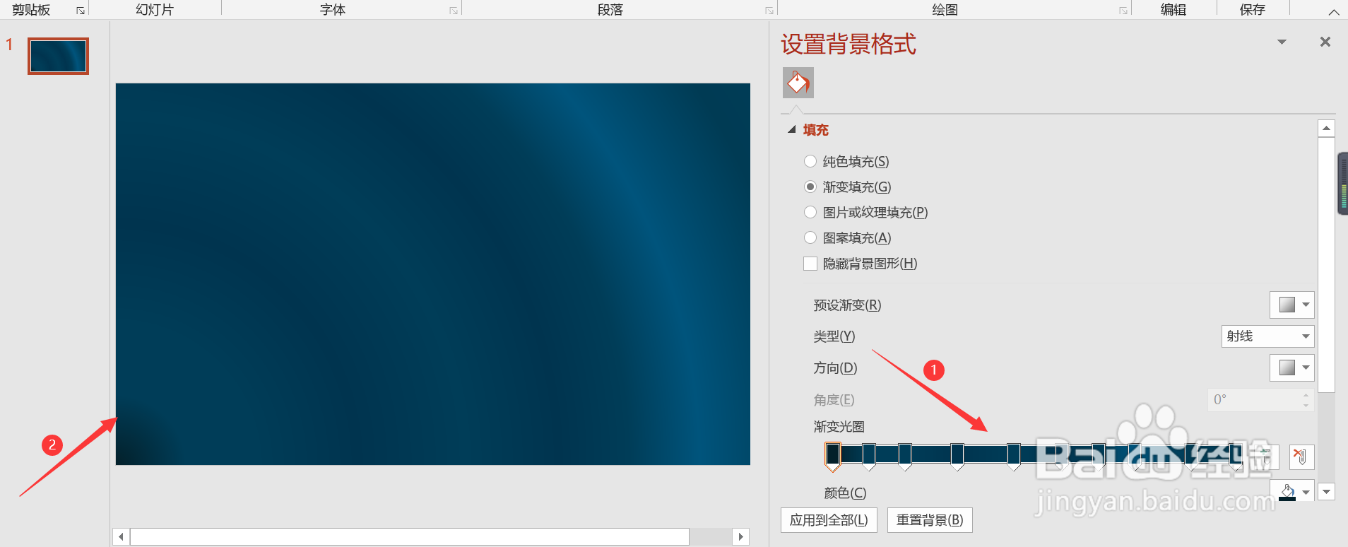Click 应用到全部(L) button
1348x547 pixels.
[829, 520]
